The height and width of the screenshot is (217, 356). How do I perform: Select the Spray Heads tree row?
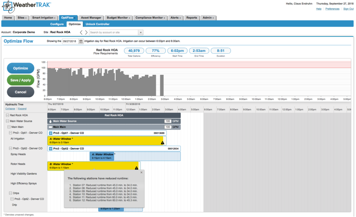tap(18, 154)
